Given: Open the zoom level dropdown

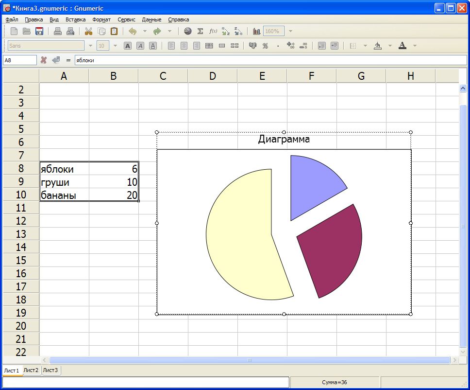Looking at the screenshot, I should tap(290, 31).
